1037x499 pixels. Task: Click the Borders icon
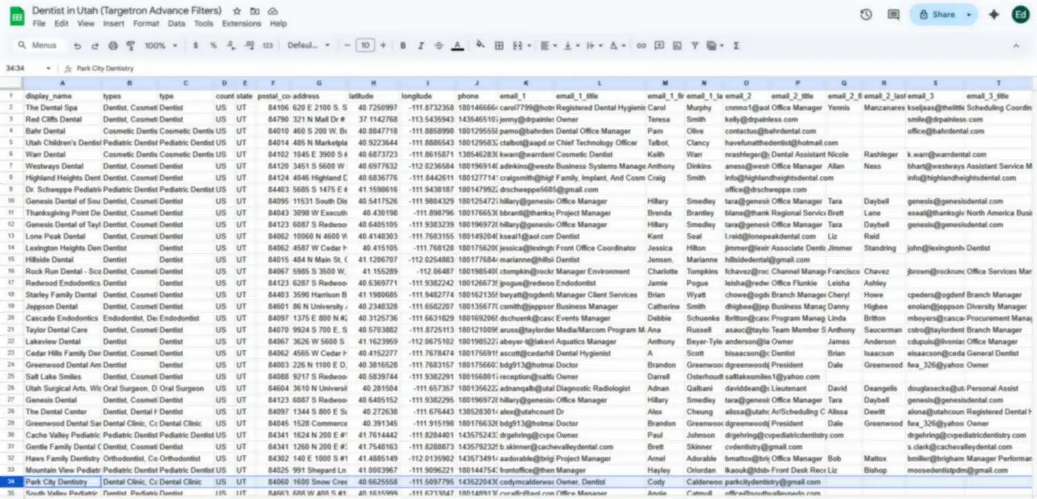(x=499, y=46)
